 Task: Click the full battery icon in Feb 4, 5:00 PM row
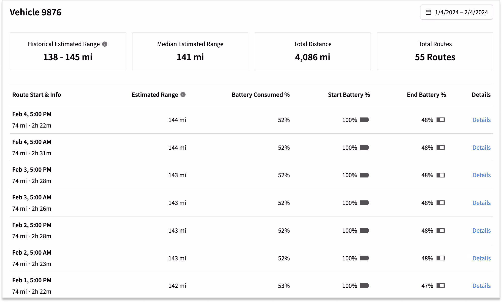tap(365, 120)
